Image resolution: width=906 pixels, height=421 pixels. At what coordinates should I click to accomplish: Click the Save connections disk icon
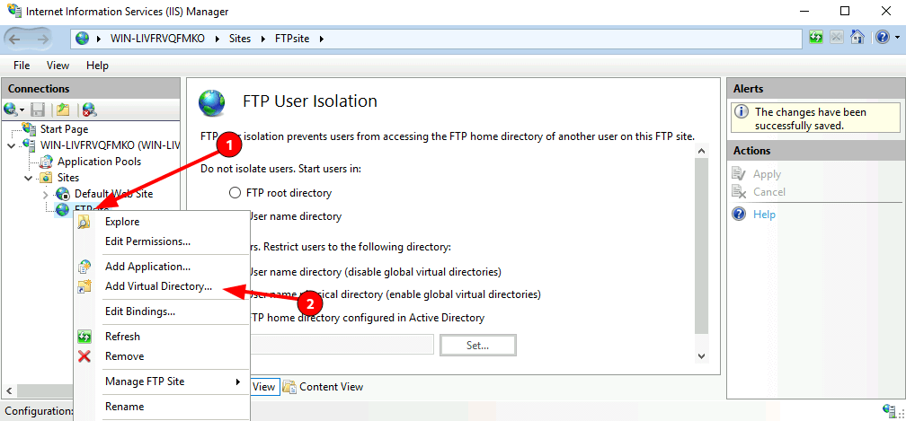[38, 109]
